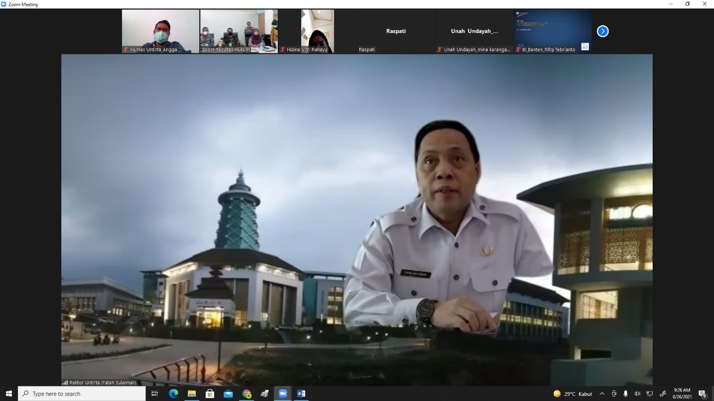Show next participants with blue arrow button
Screen dimensions: 714x401
coord(602,31)
